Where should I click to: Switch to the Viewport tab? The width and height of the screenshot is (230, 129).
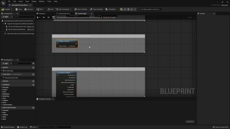coord(41,14)
